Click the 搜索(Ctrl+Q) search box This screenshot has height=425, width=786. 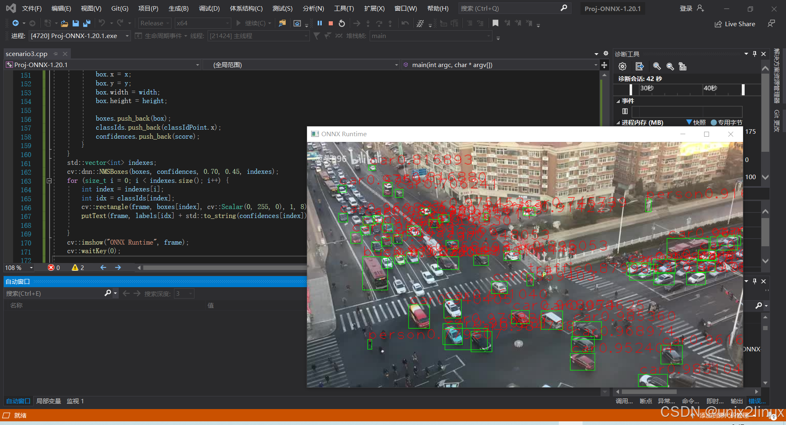click(x=514, y=8)
